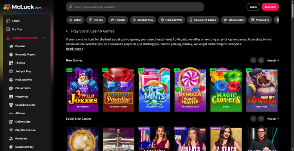Click the Social Live Casino next arrow
This screenshot has width=294, height=151.
click(261, 119)
